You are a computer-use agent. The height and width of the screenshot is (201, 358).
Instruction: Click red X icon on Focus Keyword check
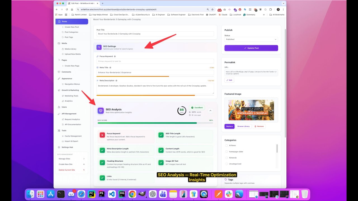[x=102, y=135]
